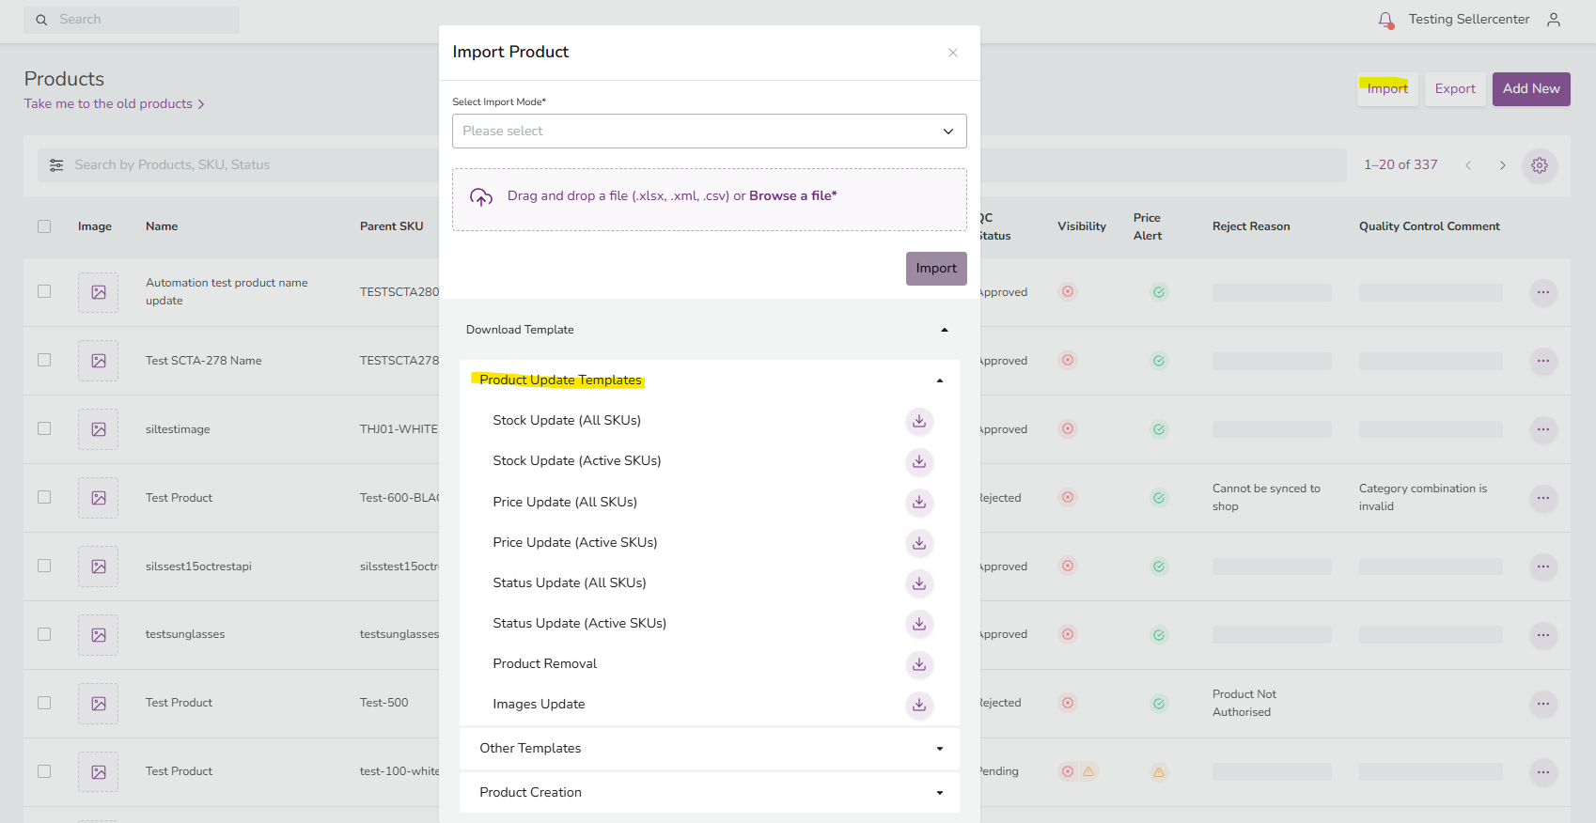The height and width of the screenshot is (823, 1596).
Task: Click the price alert warning icon for test-100-white row
Action: (1159, 772)
